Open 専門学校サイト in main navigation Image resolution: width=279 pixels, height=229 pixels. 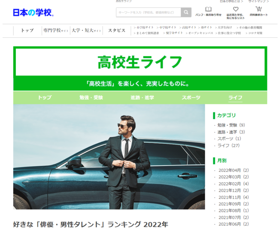point(55,30)
